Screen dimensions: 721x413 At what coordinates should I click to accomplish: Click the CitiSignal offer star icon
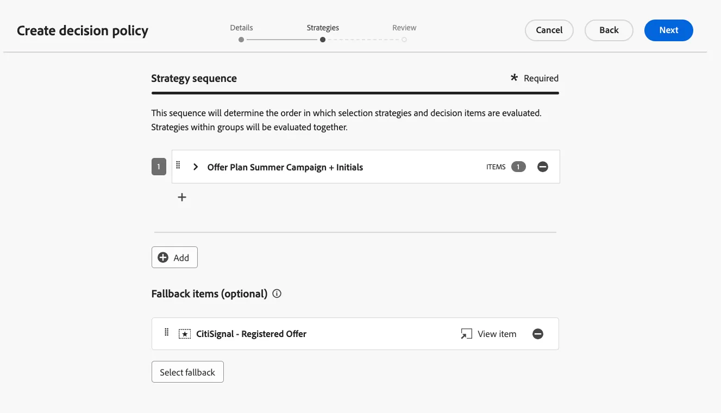tap(185, 334)
